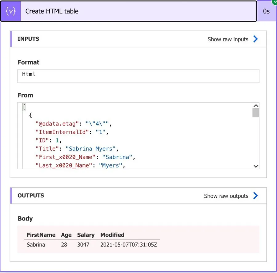Click the 0s duration badge
Image resolution: width=277 pixels, height=273 pixels.
tap(266, 11)
